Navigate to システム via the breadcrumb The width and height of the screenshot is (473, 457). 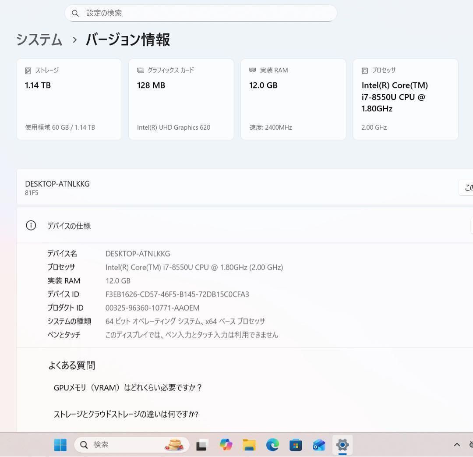[x=39, y=39]
